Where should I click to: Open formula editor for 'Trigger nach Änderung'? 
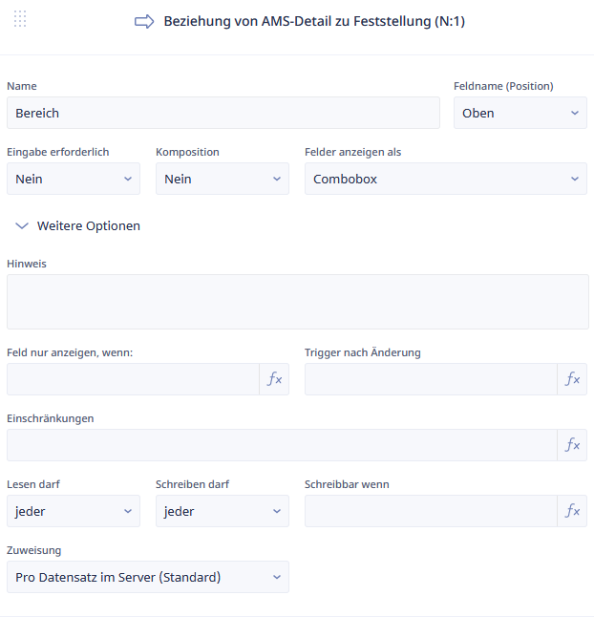572,379
